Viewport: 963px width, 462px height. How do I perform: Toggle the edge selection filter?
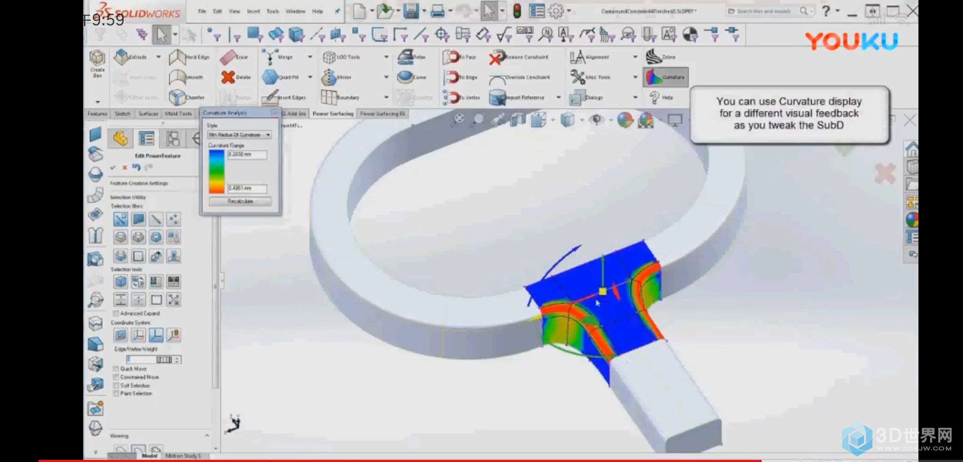coord(156,219)
